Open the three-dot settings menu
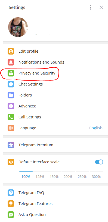108x222 pixels. tap(90, 7)
